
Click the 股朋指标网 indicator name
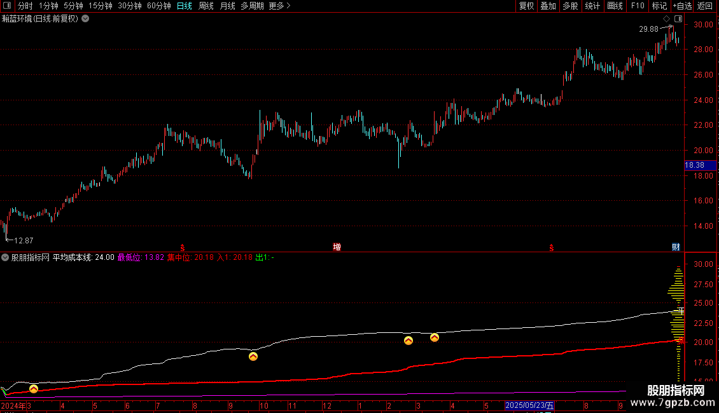click(31, 258)
